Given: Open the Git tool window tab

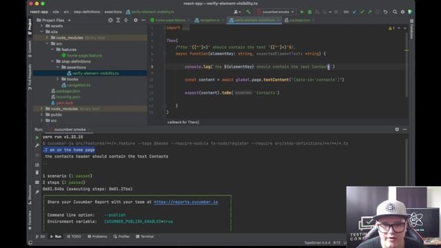Looking at the screenshot, I should coord(40,236).
